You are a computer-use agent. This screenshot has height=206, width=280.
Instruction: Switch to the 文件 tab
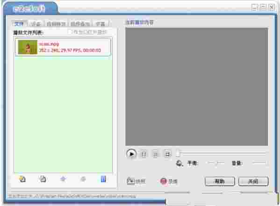click(19, 24)
